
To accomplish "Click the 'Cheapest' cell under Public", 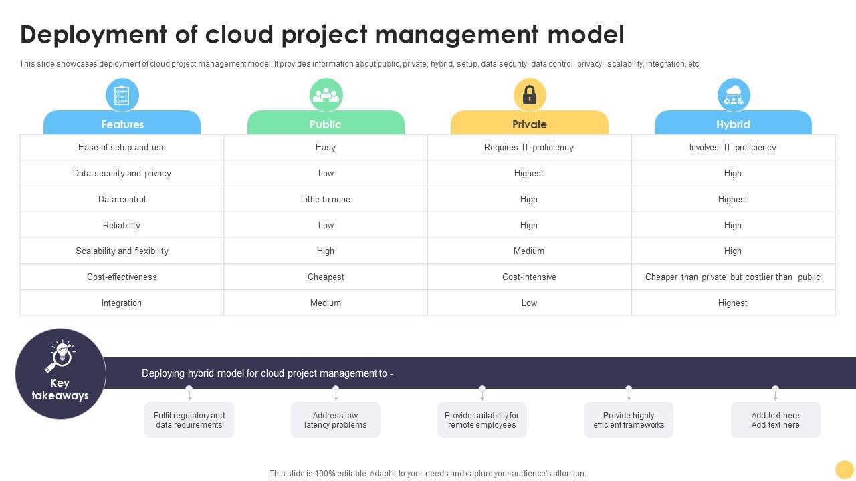I will 326,277.
